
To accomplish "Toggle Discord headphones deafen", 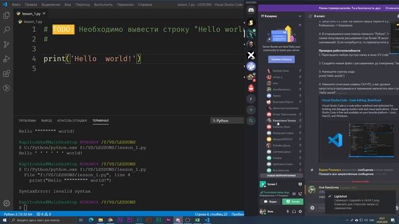I will (x=294, y=212).
